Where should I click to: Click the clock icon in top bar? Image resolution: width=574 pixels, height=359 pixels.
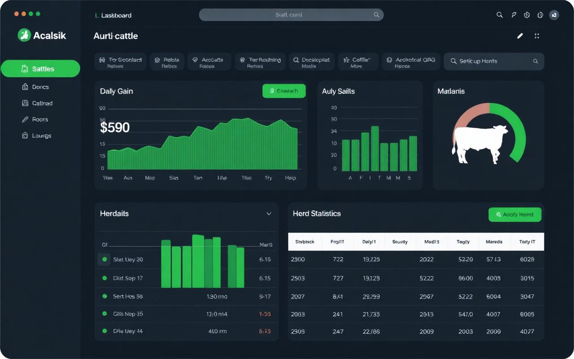[527, 15]
